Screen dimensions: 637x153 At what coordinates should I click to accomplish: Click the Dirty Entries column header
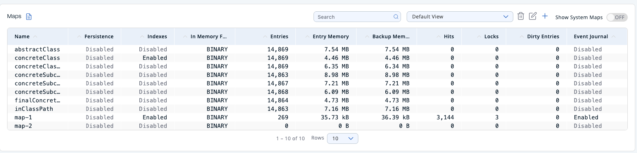[x=543, y=36]
